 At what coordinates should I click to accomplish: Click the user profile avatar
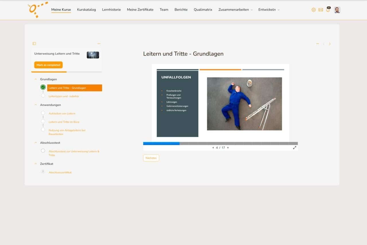pos(337,10)
